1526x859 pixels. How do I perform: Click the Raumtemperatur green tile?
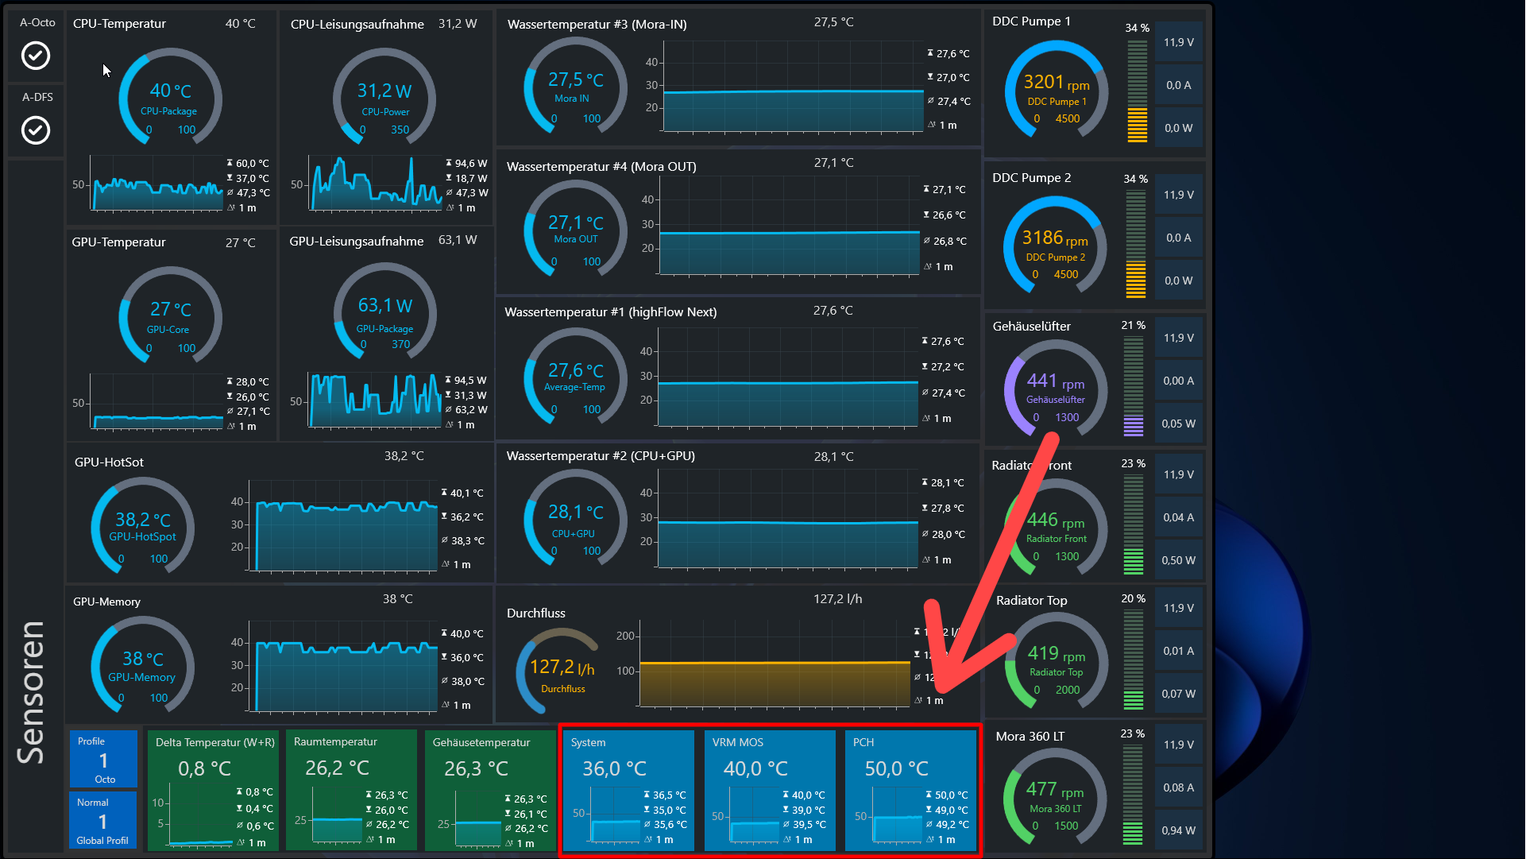pos(351,791)
